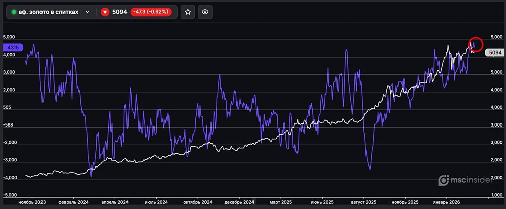The image size is (506, 209).
Task: Click the 5094 price in top bar
Action: [x=119, y=12]
